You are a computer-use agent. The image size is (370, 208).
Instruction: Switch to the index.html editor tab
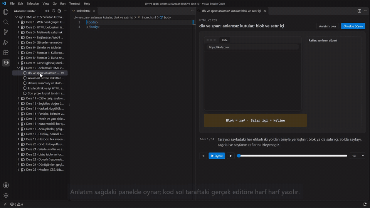click(83, 11)
